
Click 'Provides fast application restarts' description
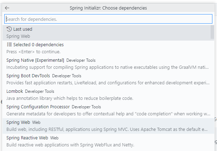pos(108,83)
